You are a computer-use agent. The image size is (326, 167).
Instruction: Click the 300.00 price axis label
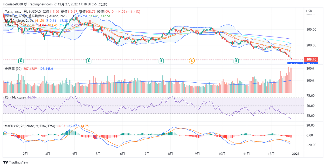click(x=311, y=29)
